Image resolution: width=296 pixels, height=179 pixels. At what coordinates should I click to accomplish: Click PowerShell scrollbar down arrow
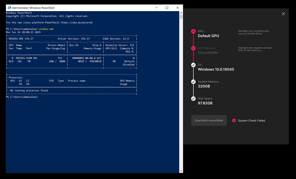181,171
